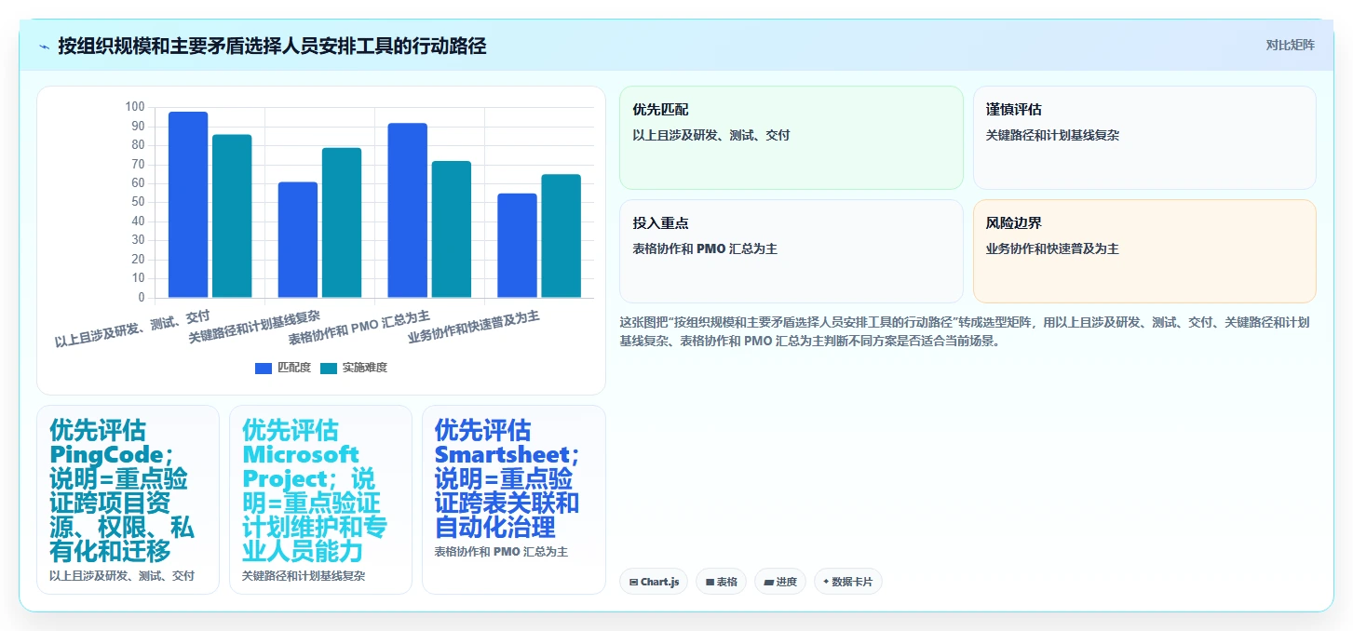Screen dimensions: 1353x631
Task: Click the 匹配度 bar for 关键路径和计划基线复杂
Action: click(x=298, y=240)
